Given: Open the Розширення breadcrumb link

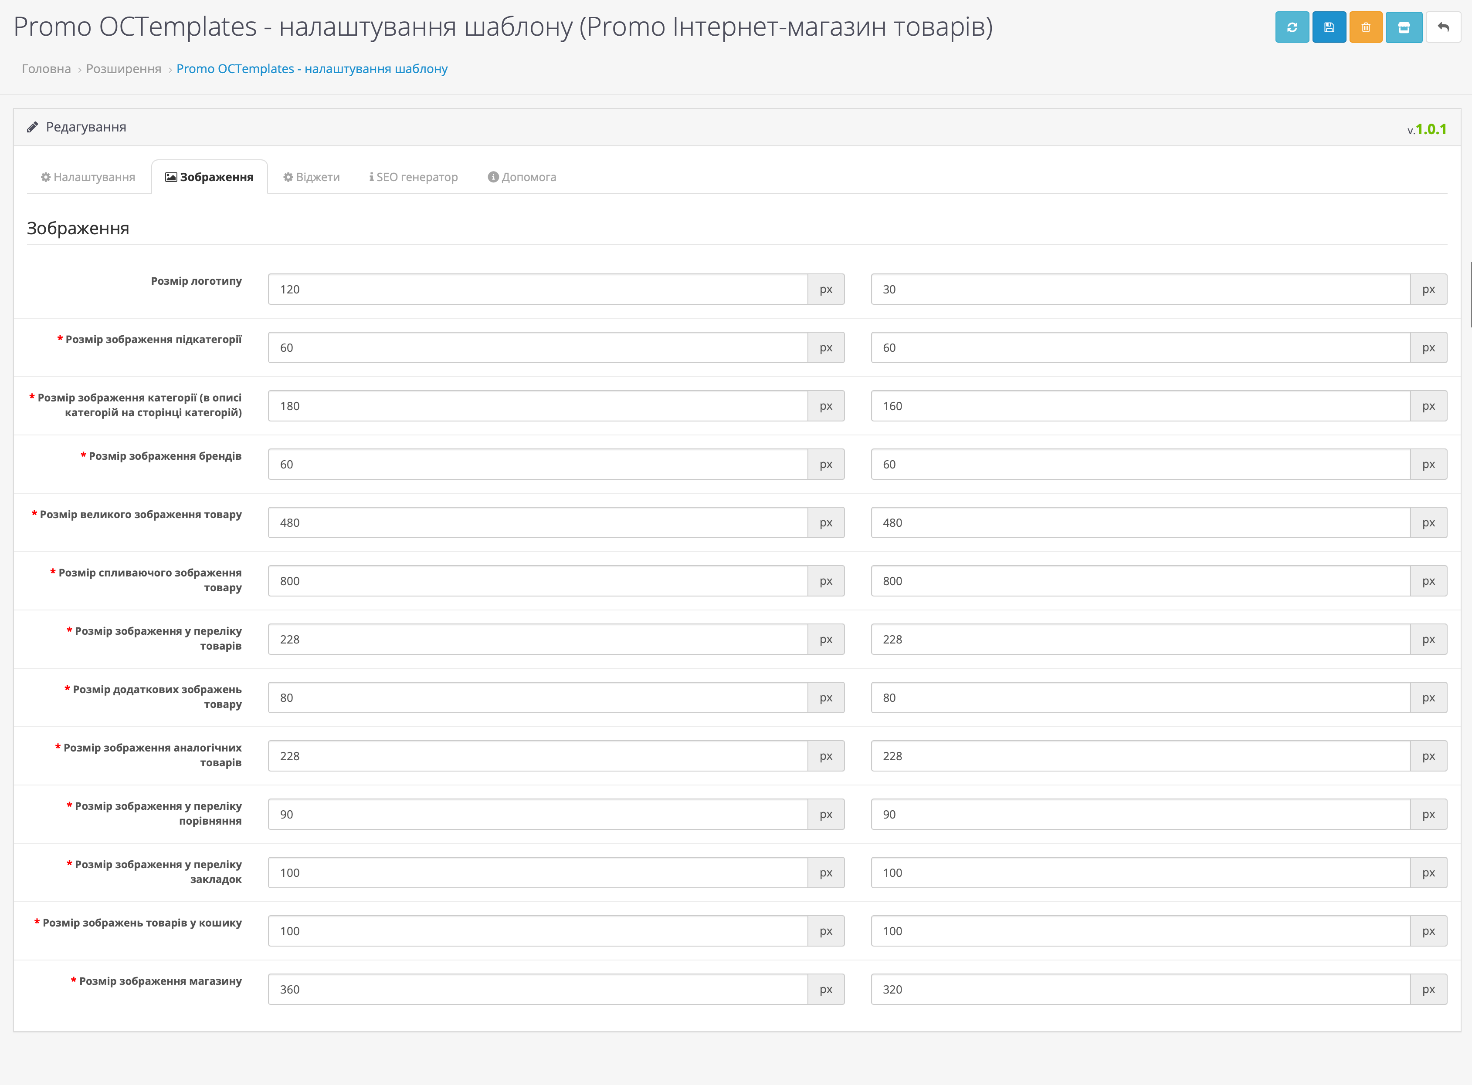Looking at the screenshot, I should [124, 69].
